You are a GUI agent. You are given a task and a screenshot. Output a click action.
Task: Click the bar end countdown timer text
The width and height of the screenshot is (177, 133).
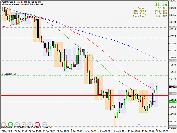pos(22,5)
